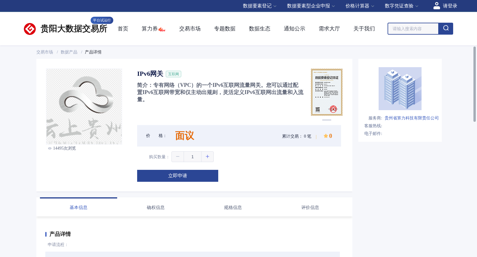Click 数据产品 in the breadcrumb
Viewport: 477px width, 257px height.
click(x=69, y=52)
